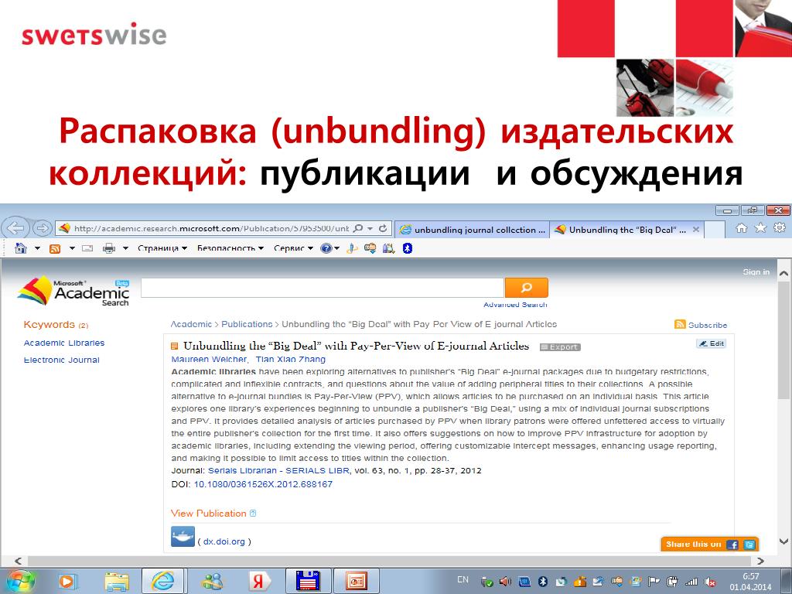Viewport: 792px width, 594px height.
Task: Open favorites with the star icon
Action: (x=760, y=228)
